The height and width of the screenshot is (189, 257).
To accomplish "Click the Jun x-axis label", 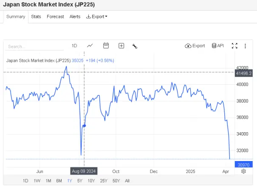I will pyautogui.click(x=40, y=171).
